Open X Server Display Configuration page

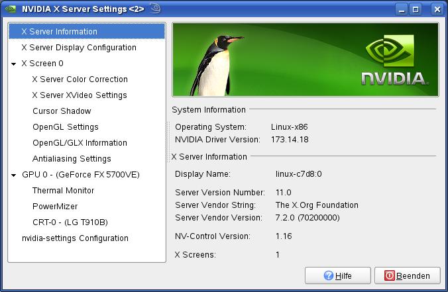(79, 48)
